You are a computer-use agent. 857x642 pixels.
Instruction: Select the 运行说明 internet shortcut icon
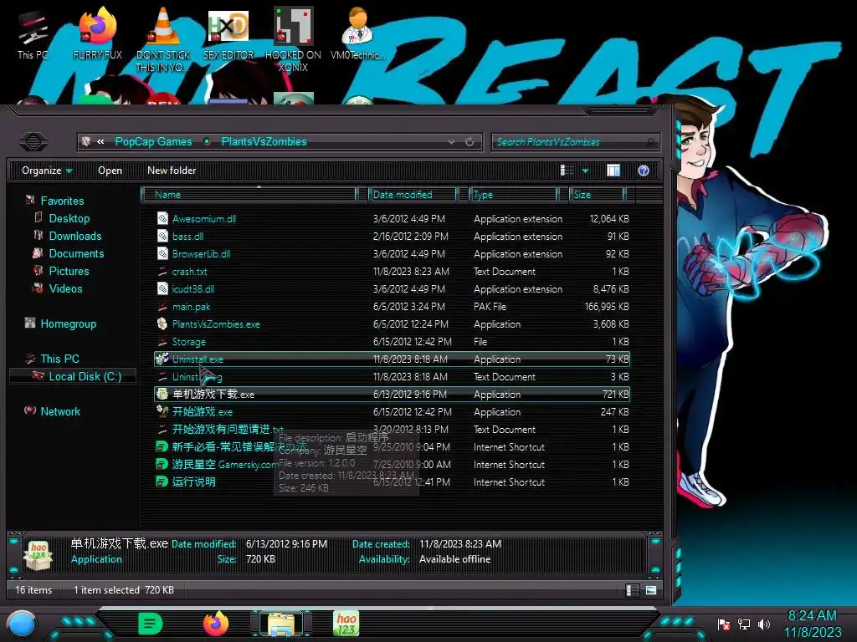[162, 481]
